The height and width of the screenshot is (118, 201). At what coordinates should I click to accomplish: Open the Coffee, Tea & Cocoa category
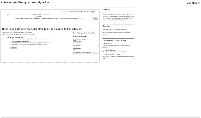[21, 19]
